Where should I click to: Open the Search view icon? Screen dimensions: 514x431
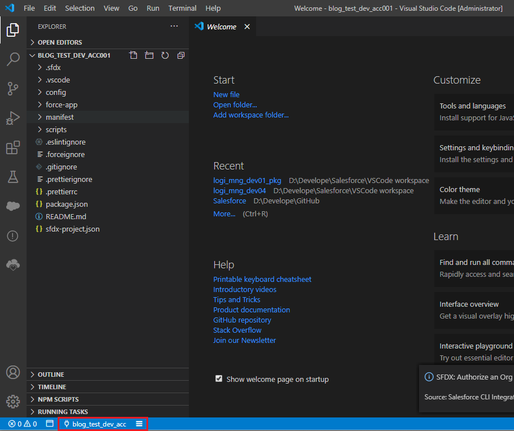tap(13, 59)
